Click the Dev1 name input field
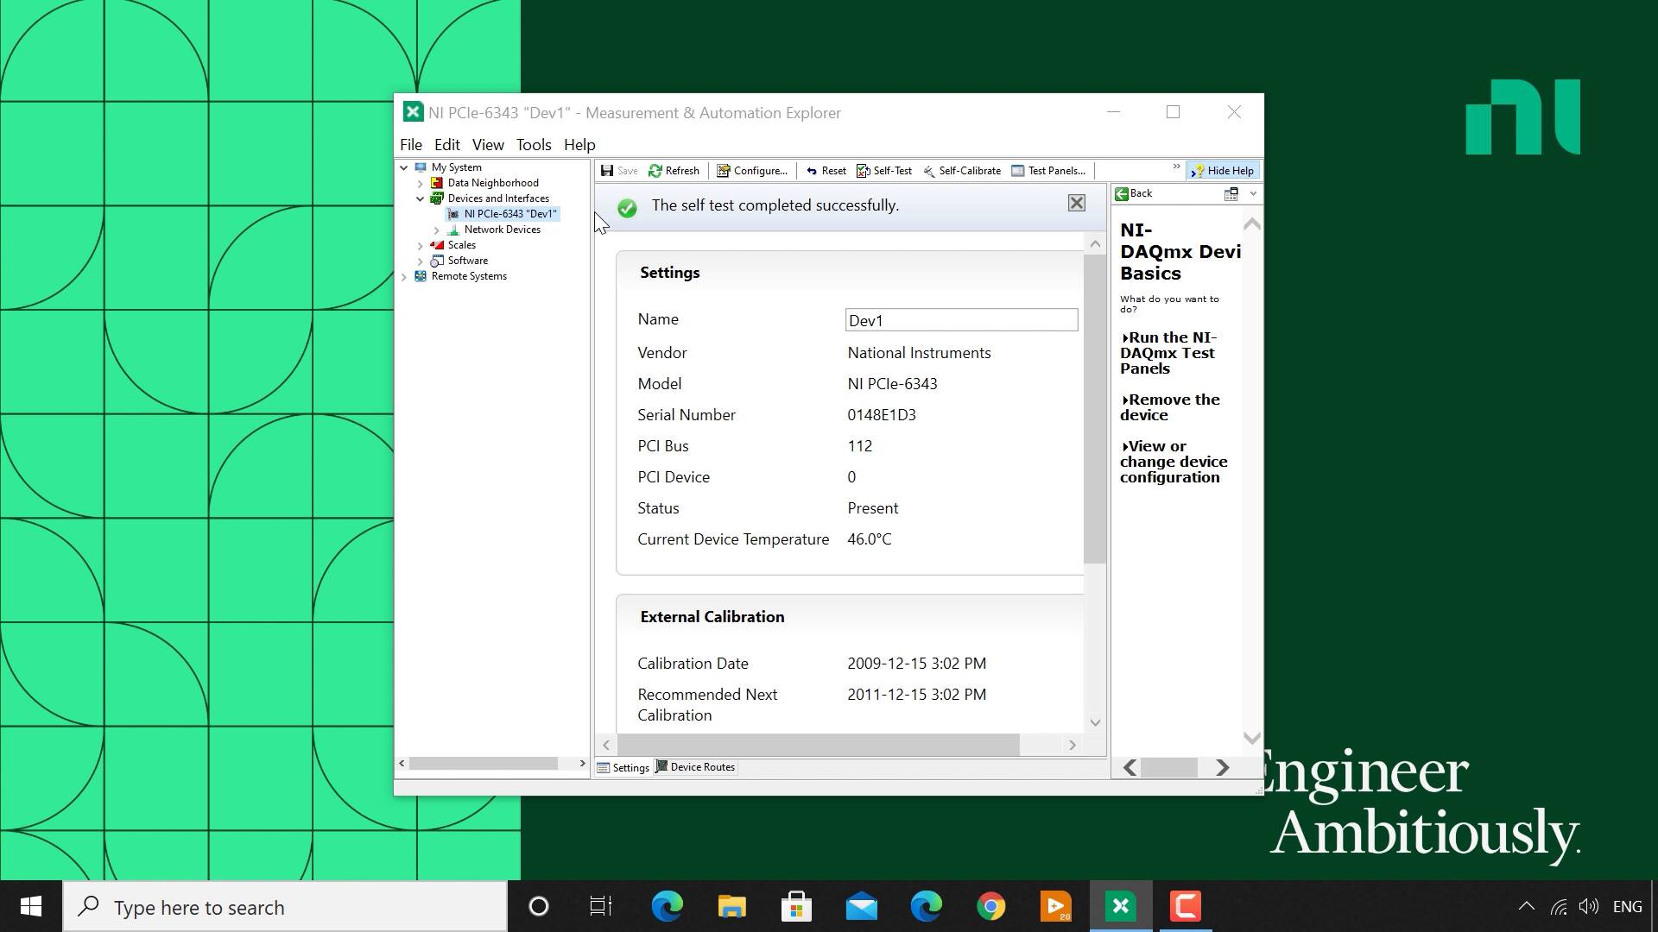 pos(960,320)
